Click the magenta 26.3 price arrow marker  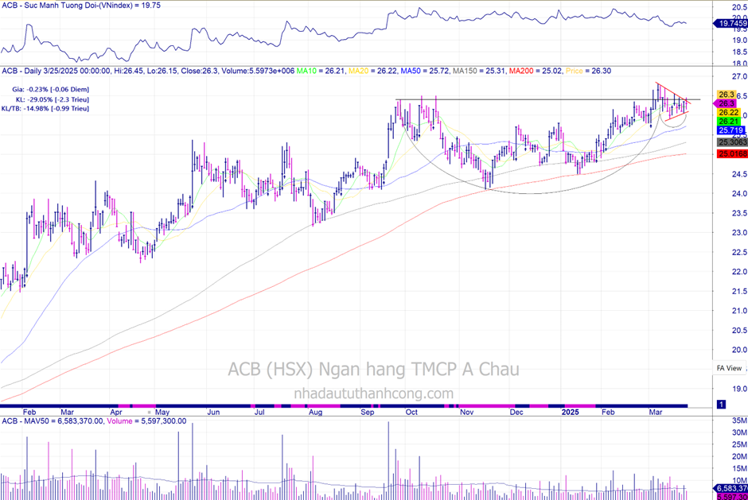[x=726, y=103]
